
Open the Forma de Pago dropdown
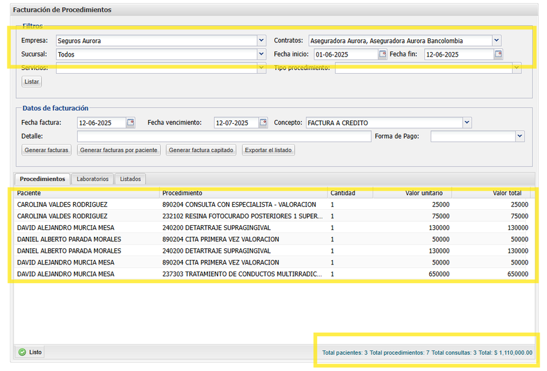pyautogui.click(x=520, y=136)
